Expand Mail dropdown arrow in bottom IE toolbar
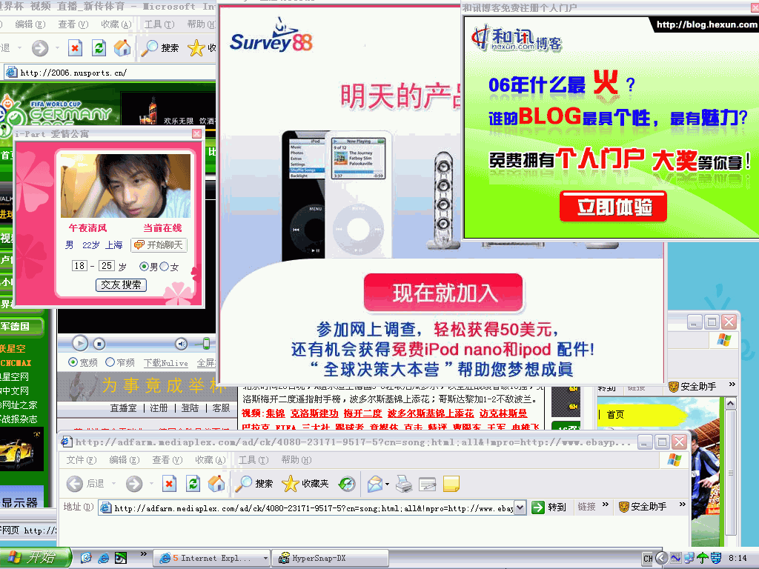759x569 pixels. coord(387,483)
